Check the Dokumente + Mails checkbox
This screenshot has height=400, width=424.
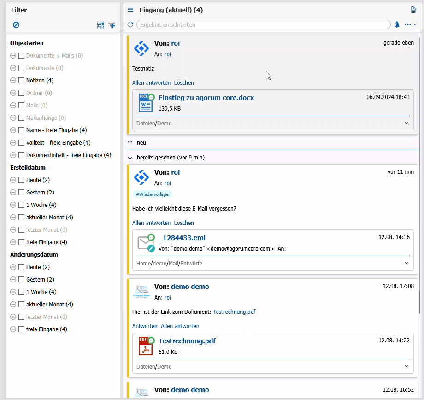click(x=21, y=55)
